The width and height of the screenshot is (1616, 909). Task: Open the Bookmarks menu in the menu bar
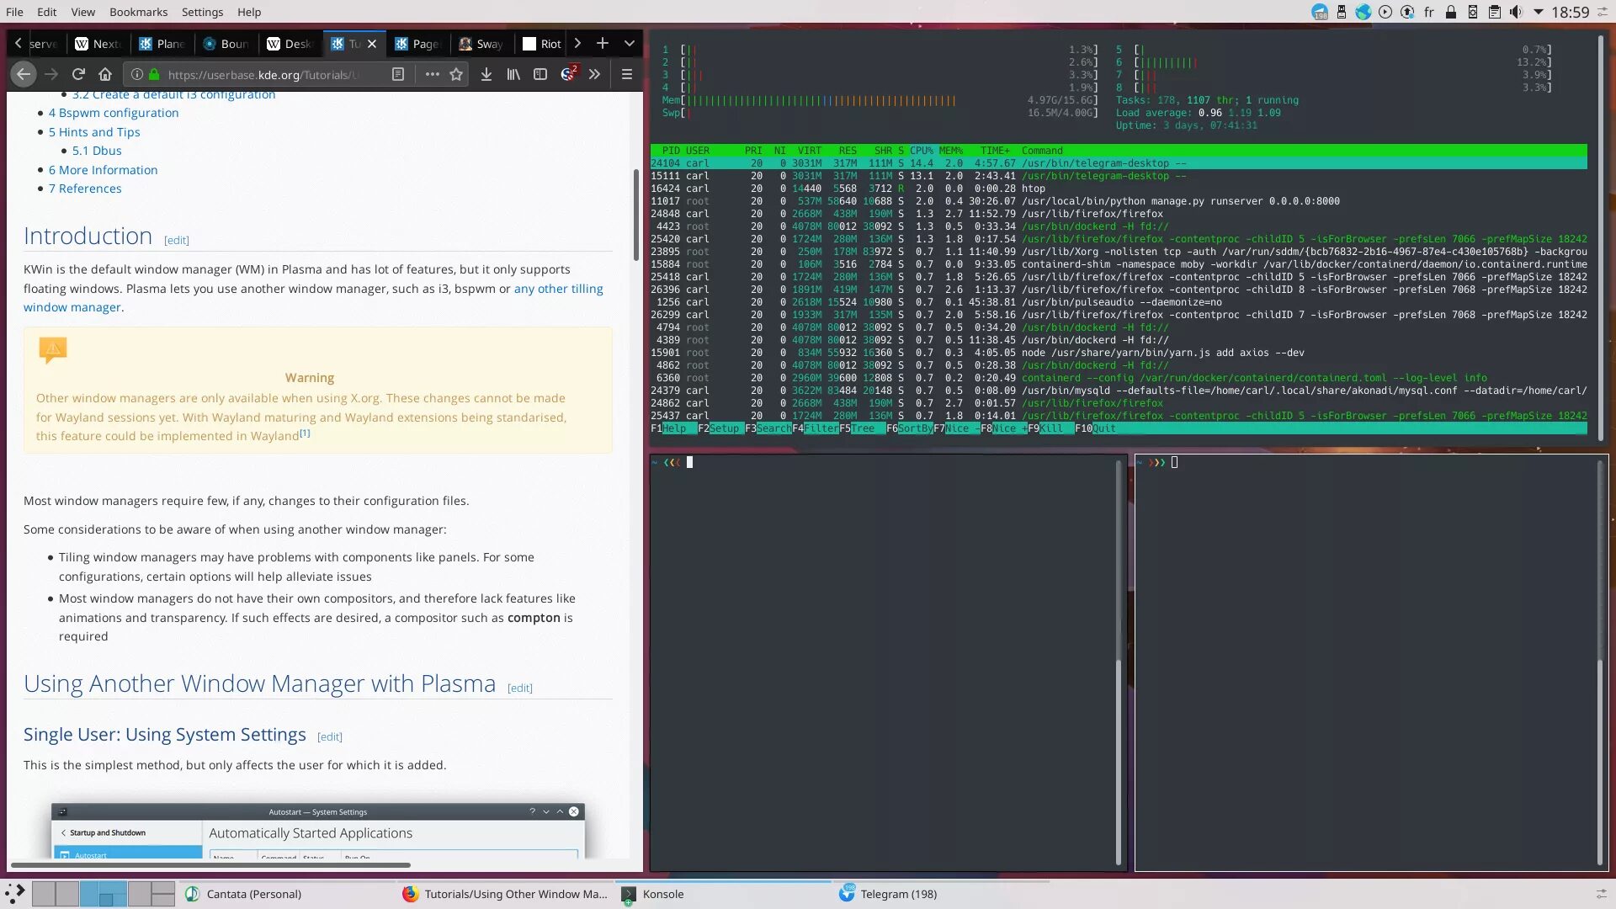[138, 12]
